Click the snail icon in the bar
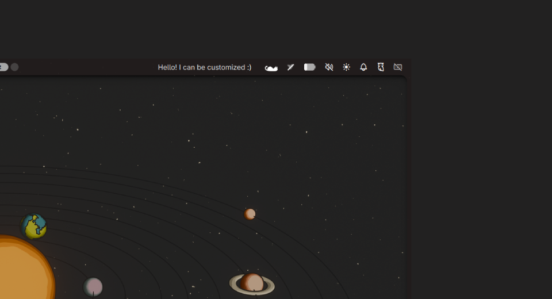Image resolution: width=552 pixels, height=299 pixels. tap(271, 68)
